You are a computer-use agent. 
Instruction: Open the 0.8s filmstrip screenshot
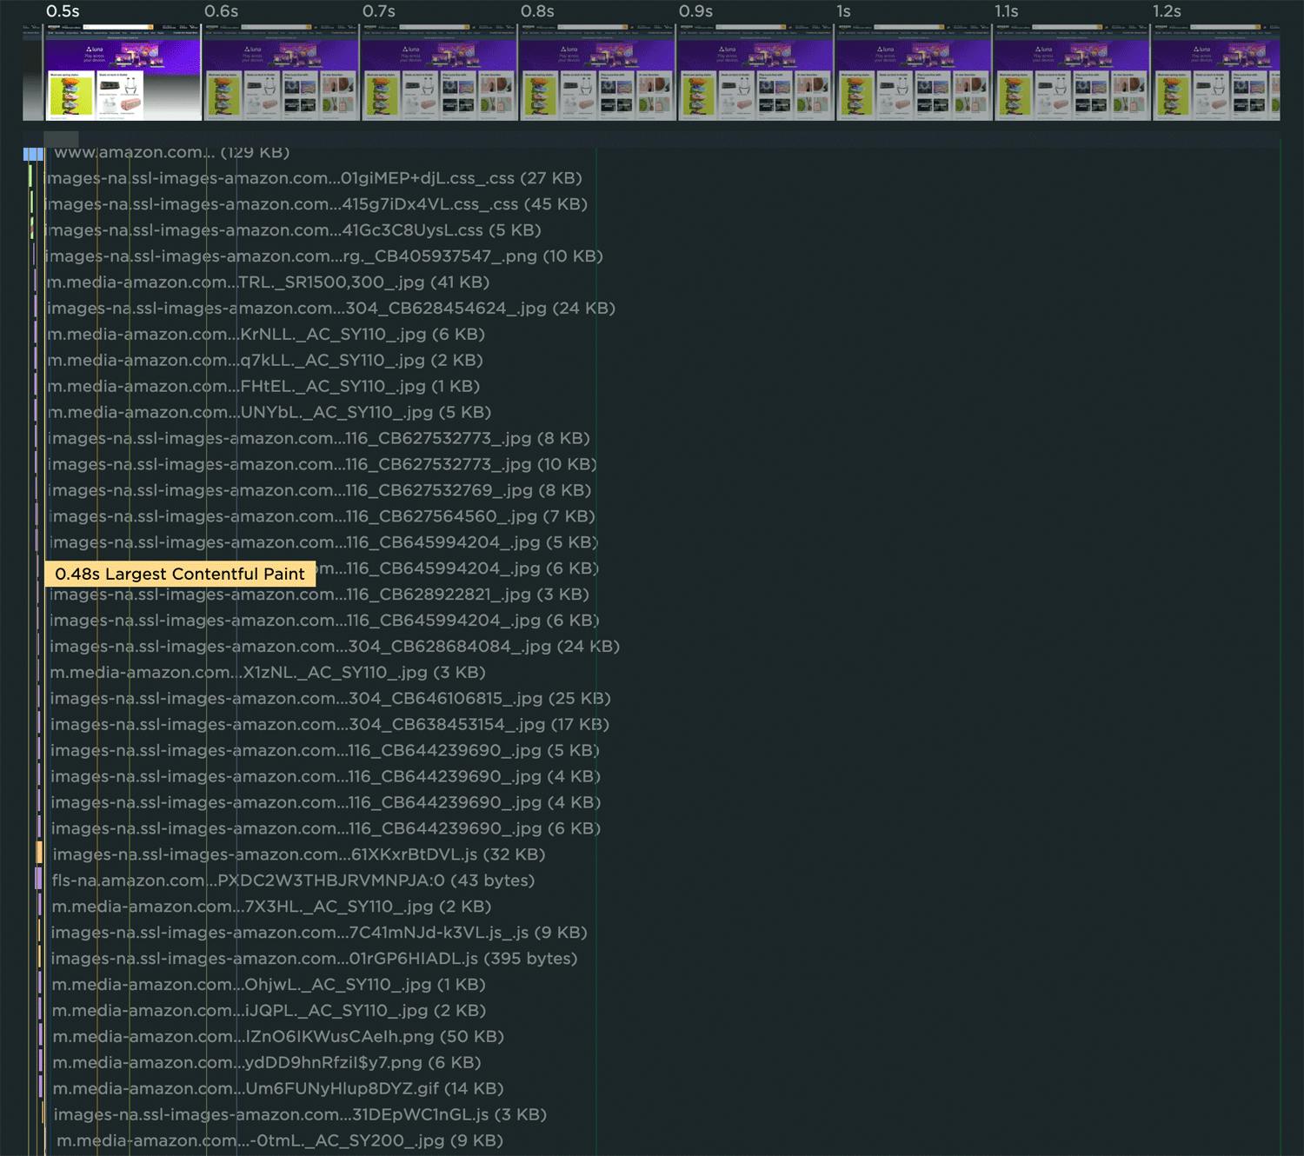point(597,73)
